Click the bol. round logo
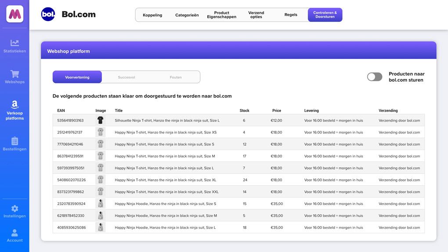Image resolution: width=448 pixels, height=252 pixels. tap(48, 14)
